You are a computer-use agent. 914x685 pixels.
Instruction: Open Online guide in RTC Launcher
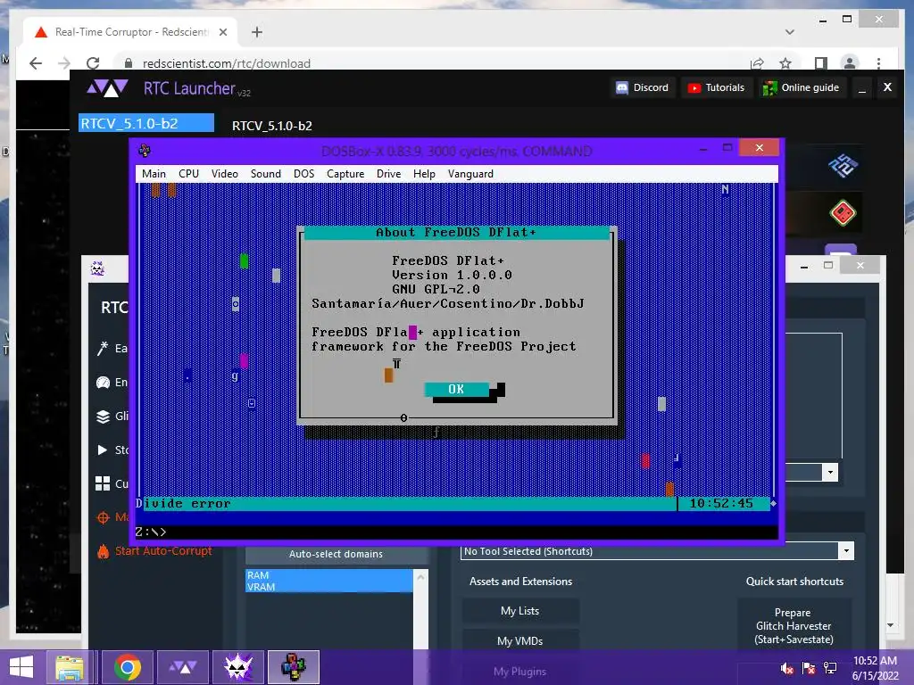coord(802,88)
